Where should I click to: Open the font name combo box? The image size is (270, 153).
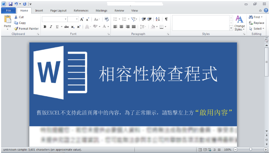[54, 19]
